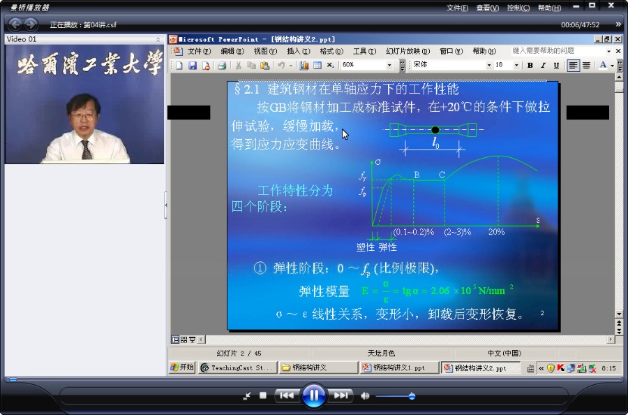Toggle Underline formatting button

556,66
